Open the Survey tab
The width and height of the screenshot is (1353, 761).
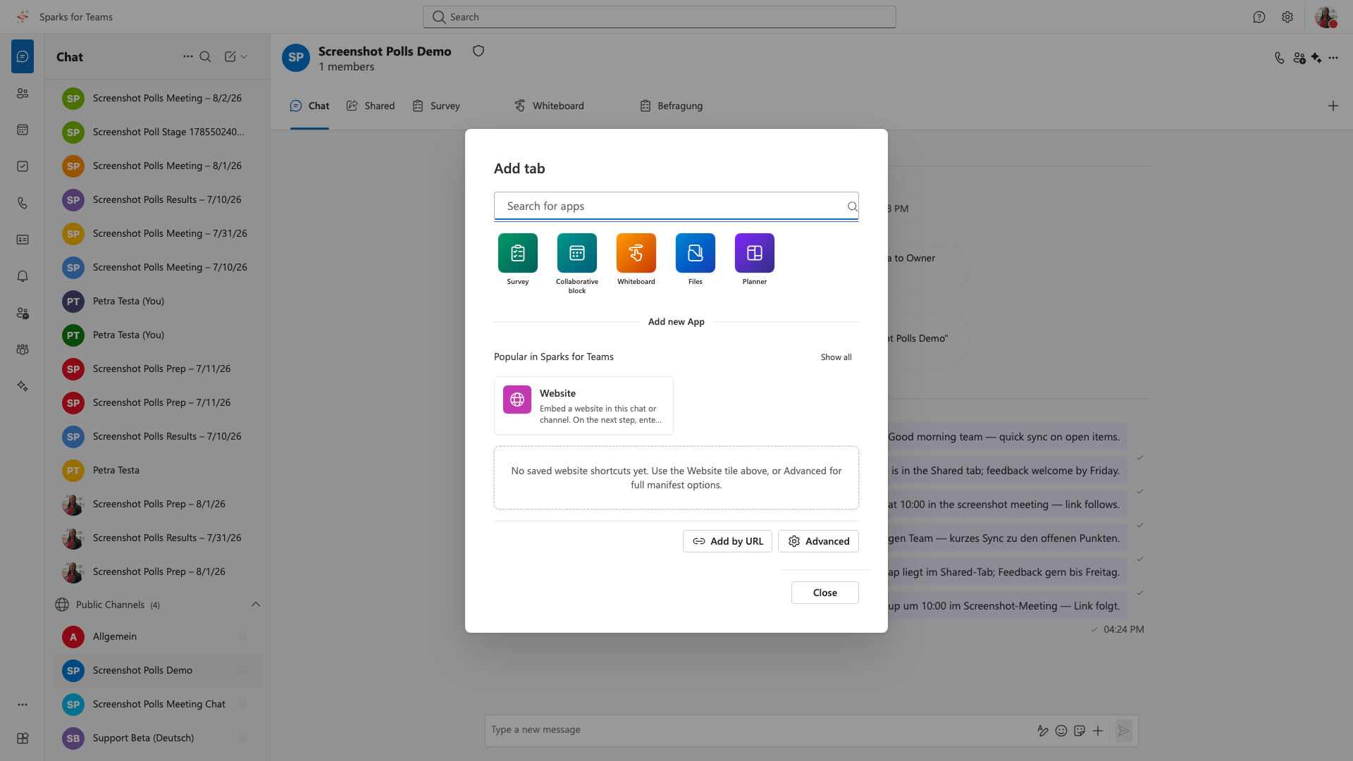click(436, 106)
